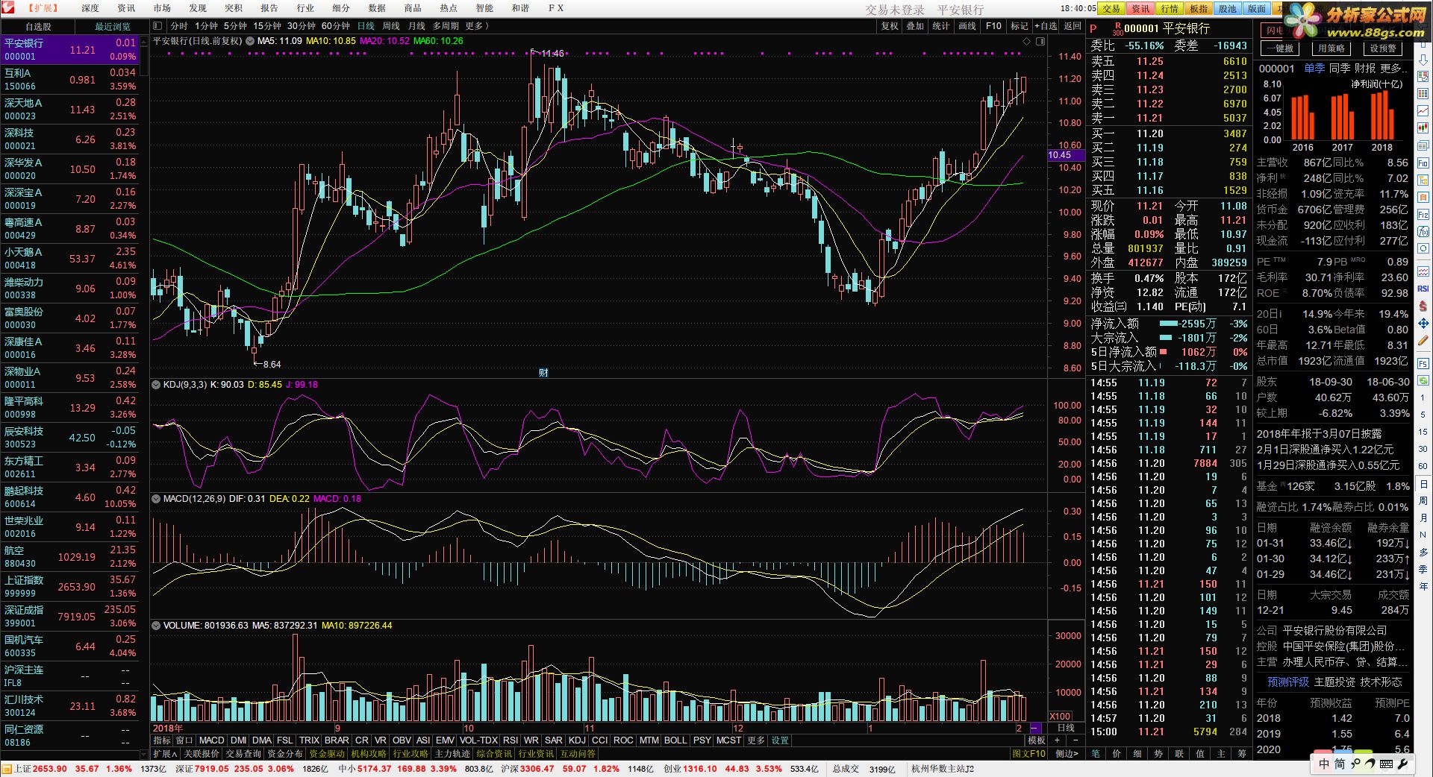Image resolution: width=1433 pixels, height=777 pixels.
Task: Switch to the 周线 weekly chart tab
Action: (391, 26)
